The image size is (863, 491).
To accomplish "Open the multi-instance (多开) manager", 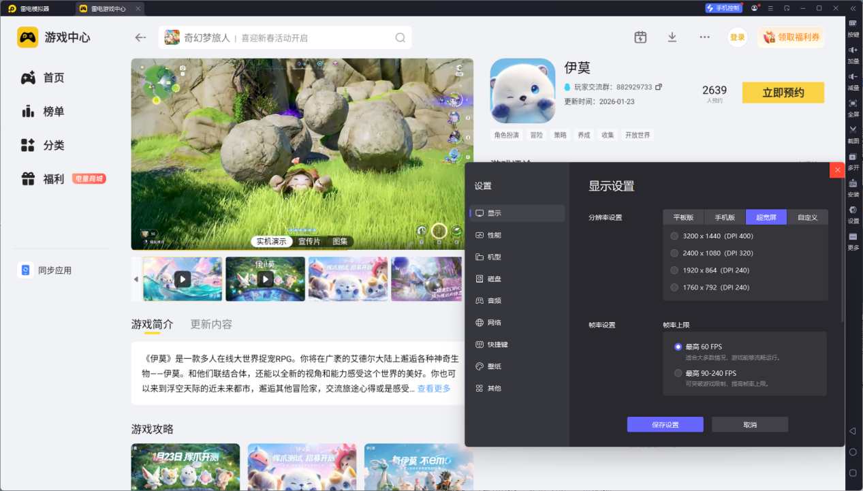I will pyautogui.click(x=853, y=160).
